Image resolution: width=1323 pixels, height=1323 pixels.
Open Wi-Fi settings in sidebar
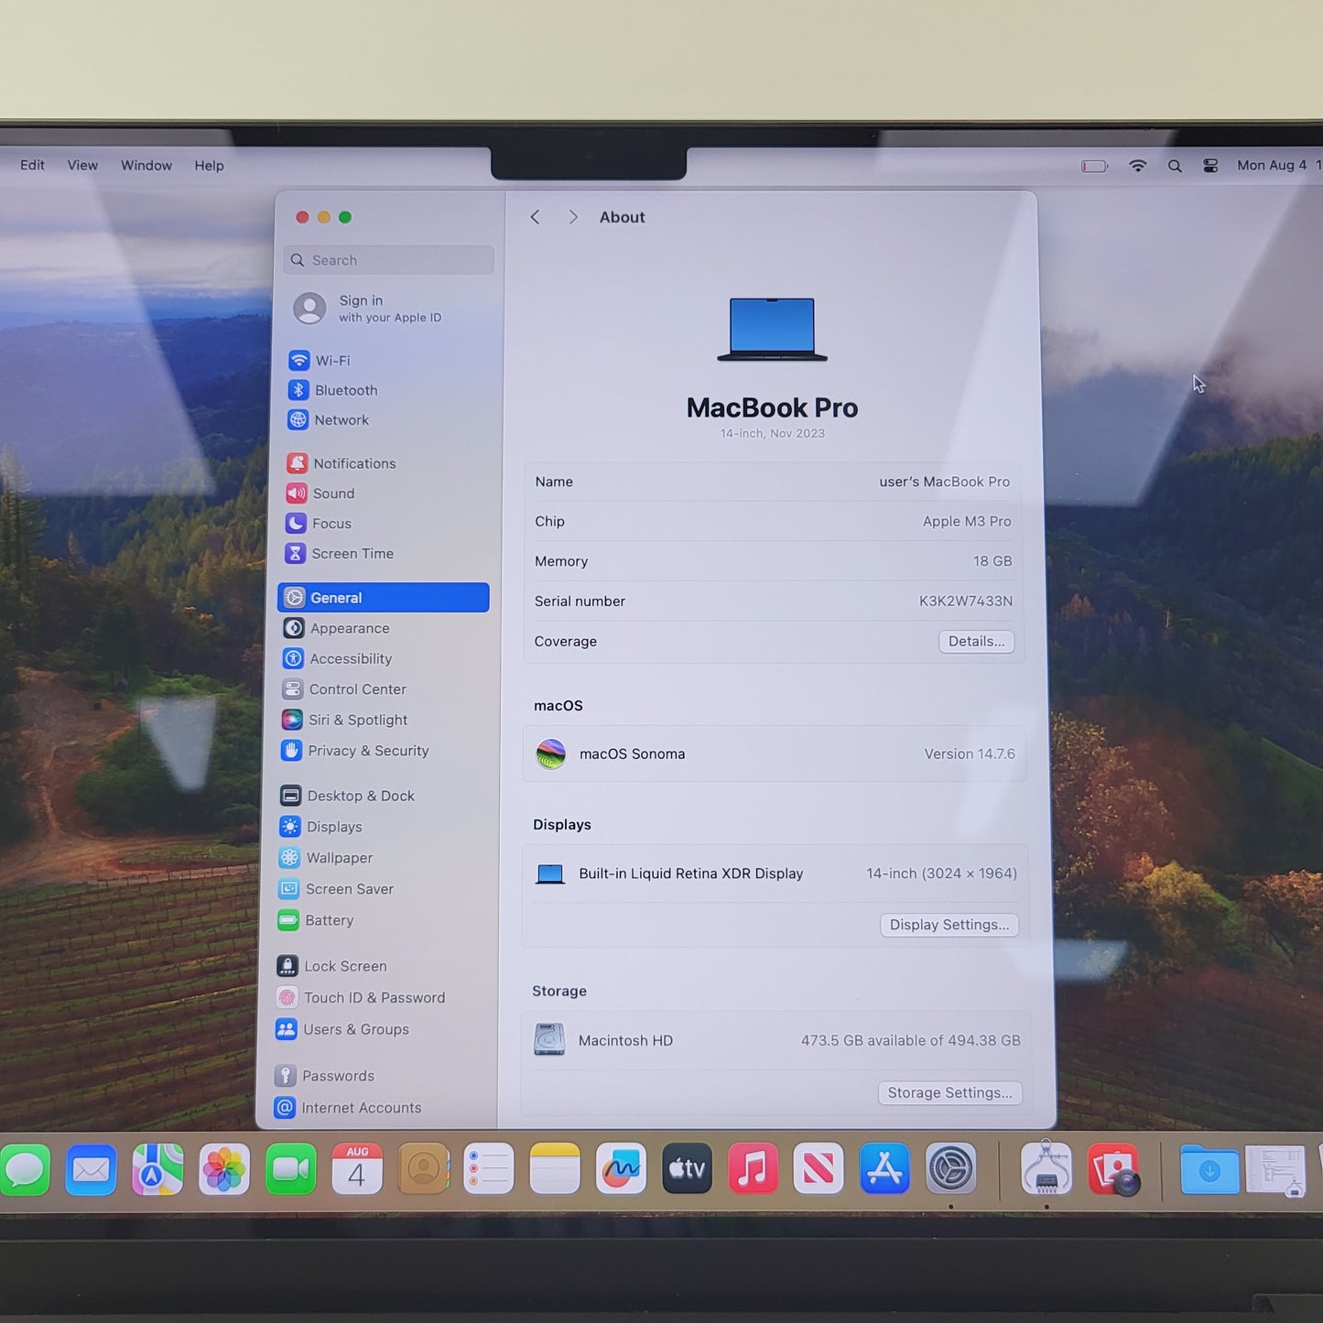pyautogui.click(x=320, y=361)
